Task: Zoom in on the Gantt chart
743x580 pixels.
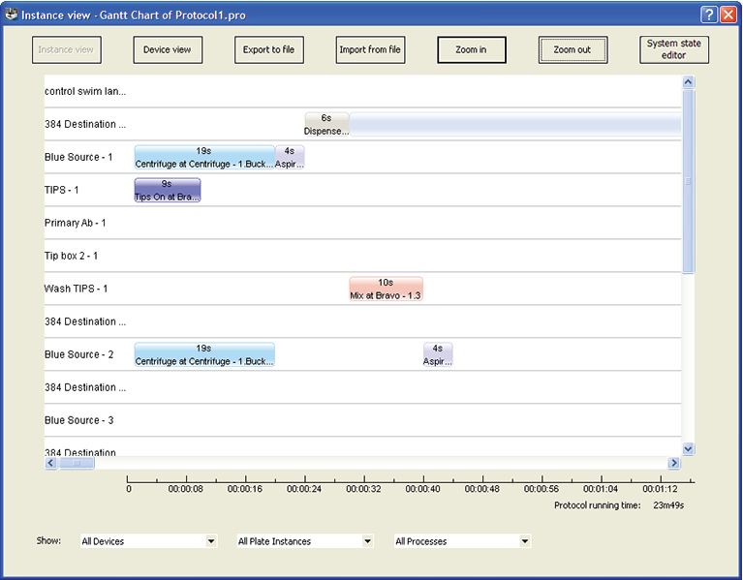Action: [x=471, y=50]
